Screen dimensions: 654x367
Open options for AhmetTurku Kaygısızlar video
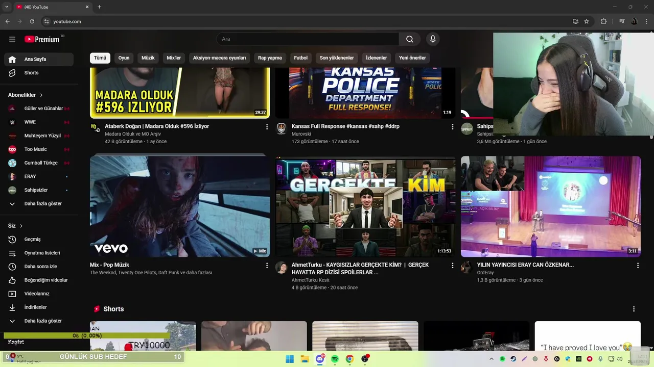tap(452, 266)
